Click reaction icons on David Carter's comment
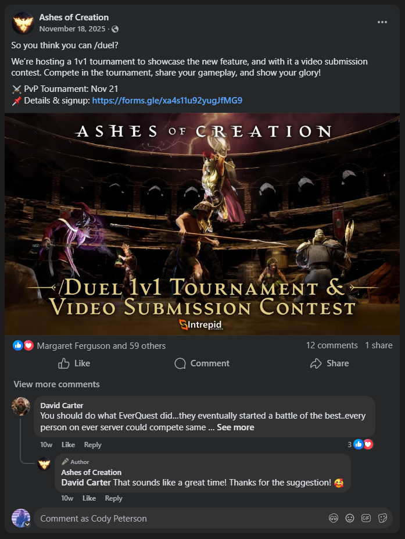The image size is (405, 539). click(363, 444)
